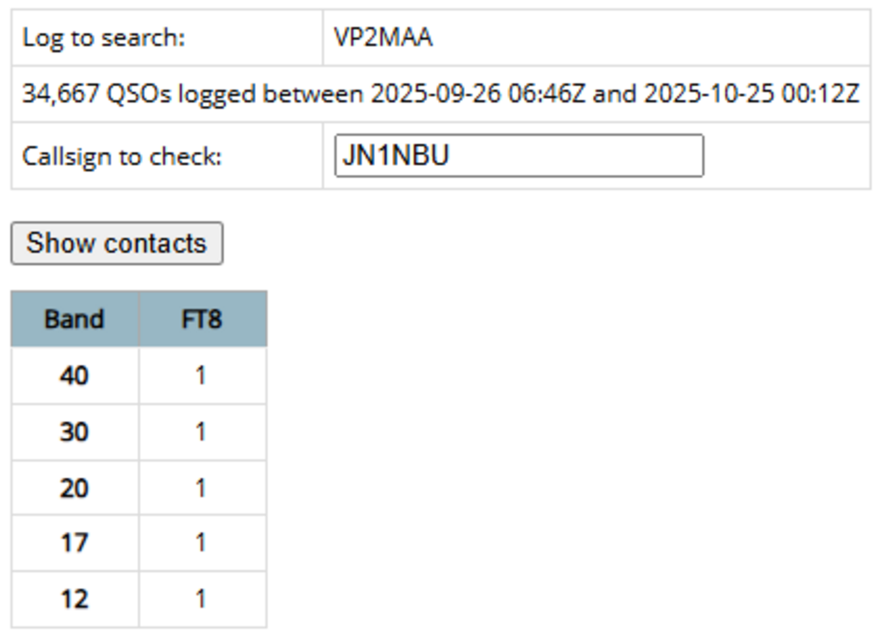Screen dimensions: 880x639
Task: Click the FT8 column header
Action: pos(202,319)
